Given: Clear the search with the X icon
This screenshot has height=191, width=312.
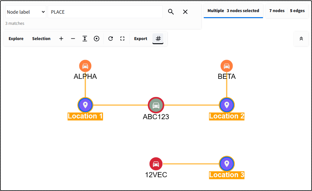Looking at the screenshot, I should [x=185, y=12].
